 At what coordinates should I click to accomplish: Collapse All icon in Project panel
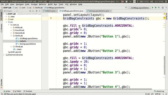pos(33,11)
